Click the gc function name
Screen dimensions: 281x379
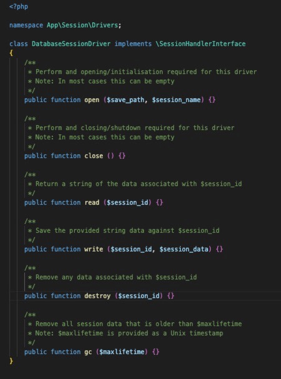[x=88, y=352]
